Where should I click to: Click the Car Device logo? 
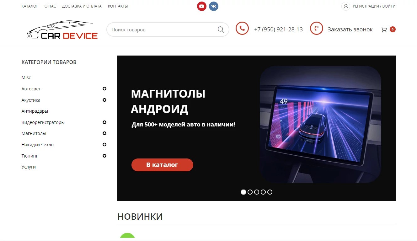62,30
